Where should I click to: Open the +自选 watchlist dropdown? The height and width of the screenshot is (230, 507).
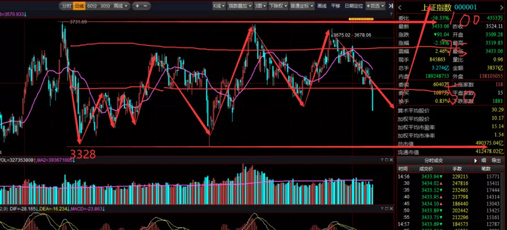tap(376, 6)
